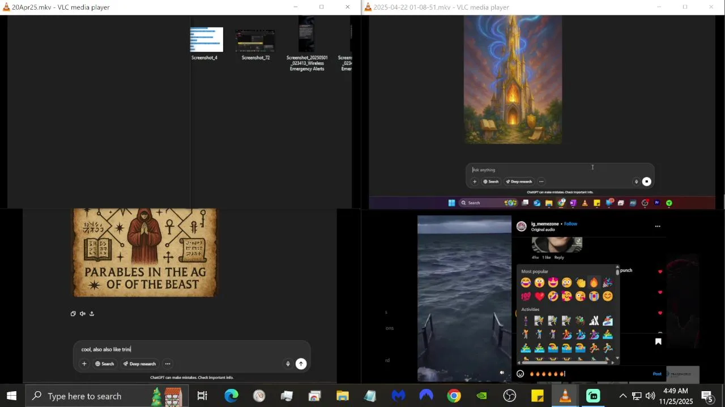725x407 pixels.
Task: Click Reply under the 49w comment
Action: coord(559,257)
